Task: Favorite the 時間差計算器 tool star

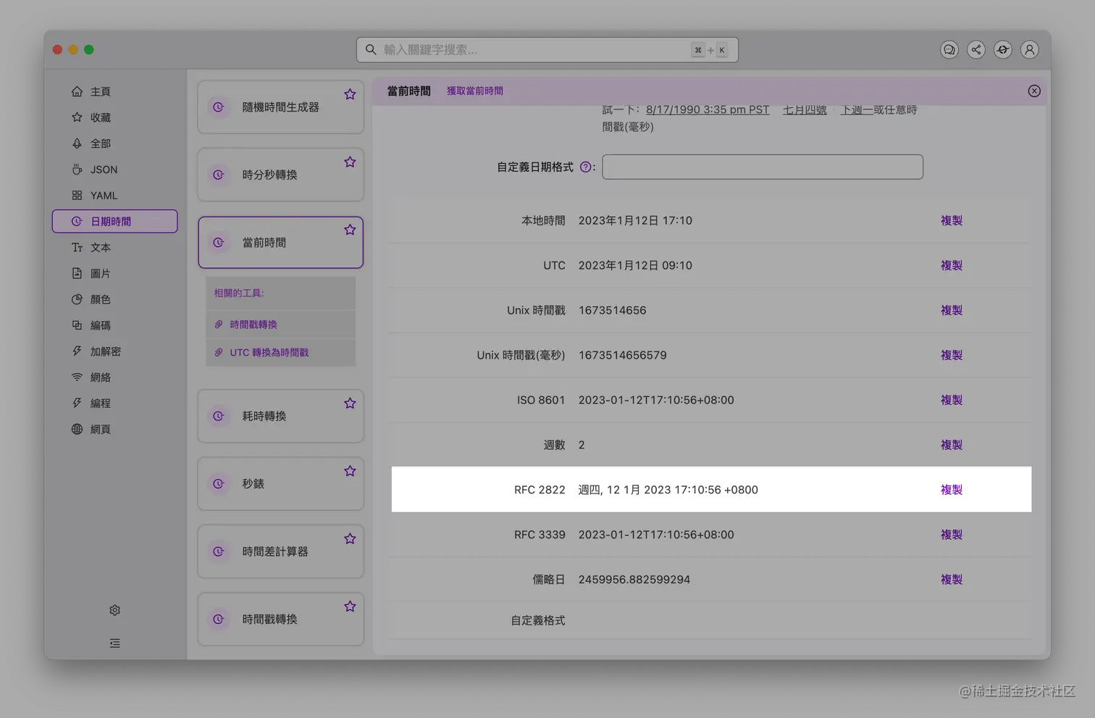Action: click(x=350, y=538)
